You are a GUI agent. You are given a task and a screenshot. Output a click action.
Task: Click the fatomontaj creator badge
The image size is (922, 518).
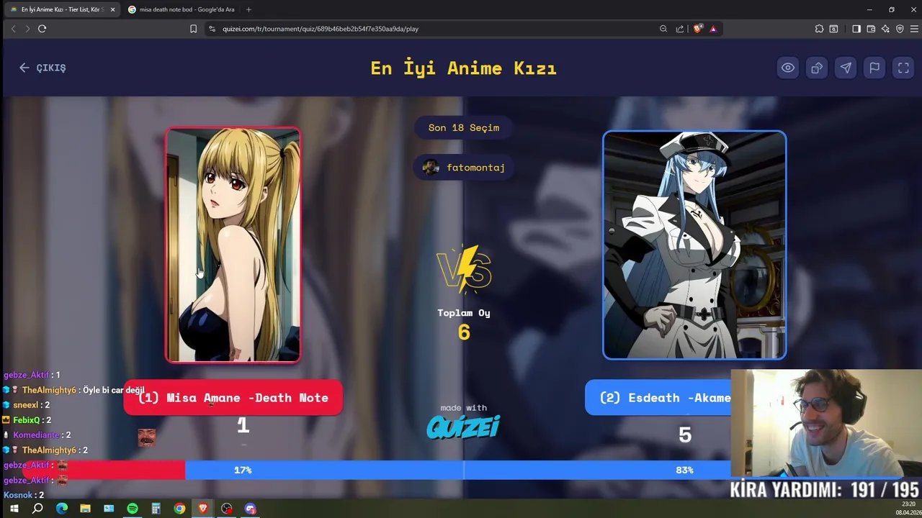pyautogui.click(x=464, y=168)
